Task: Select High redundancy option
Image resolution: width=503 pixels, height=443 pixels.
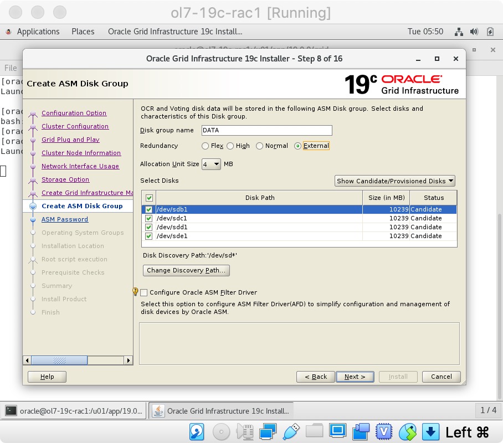Action: [230, 146]
